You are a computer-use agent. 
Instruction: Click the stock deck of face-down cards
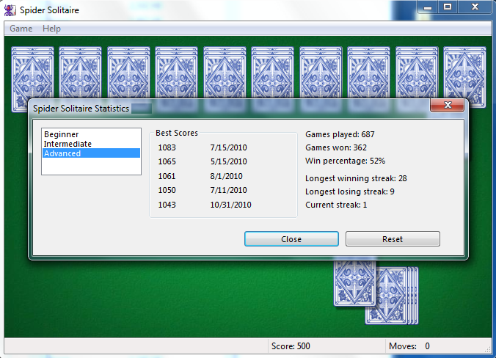click(x=393, y=295)
